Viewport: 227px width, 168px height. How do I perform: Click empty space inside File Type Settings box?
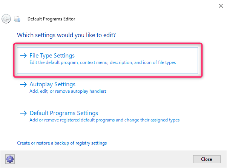130,69
